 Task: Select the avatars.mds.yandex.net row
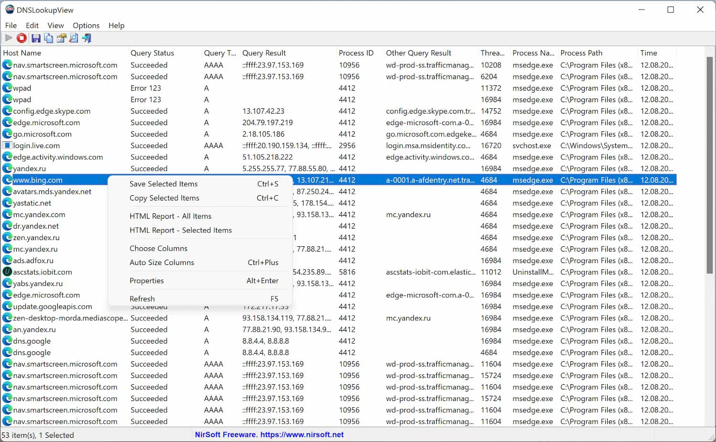(x=339, y=191)
